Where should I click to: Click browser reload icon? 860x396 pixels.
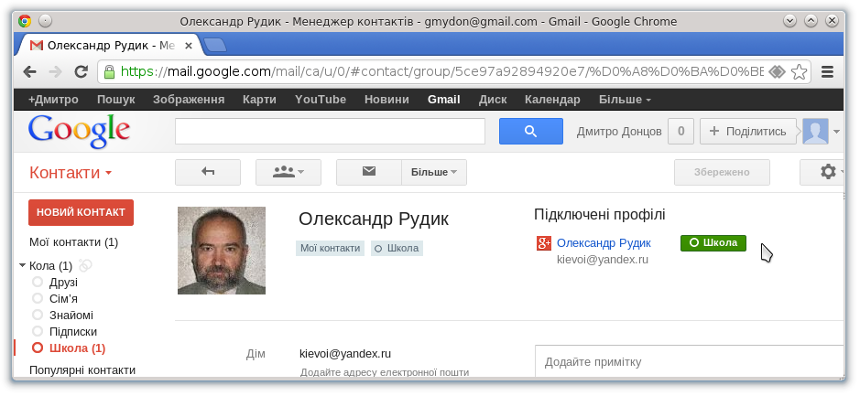pos(82,71)
